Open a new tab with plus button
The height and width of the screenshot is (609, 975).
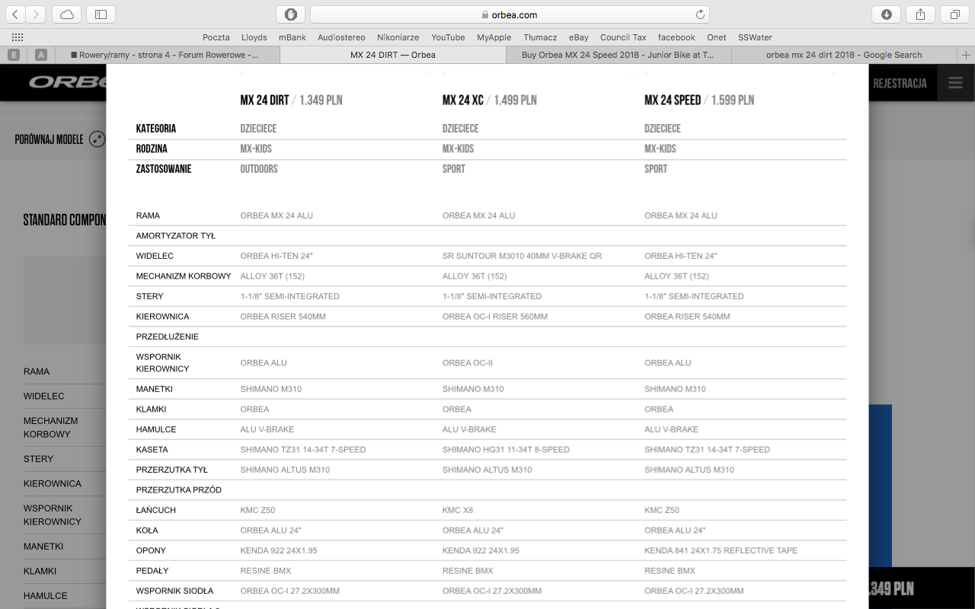tap(966, 55)
